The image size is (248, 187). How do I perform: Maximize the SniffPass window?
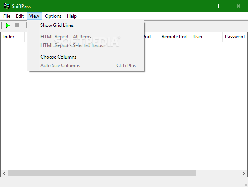(220, 6)
